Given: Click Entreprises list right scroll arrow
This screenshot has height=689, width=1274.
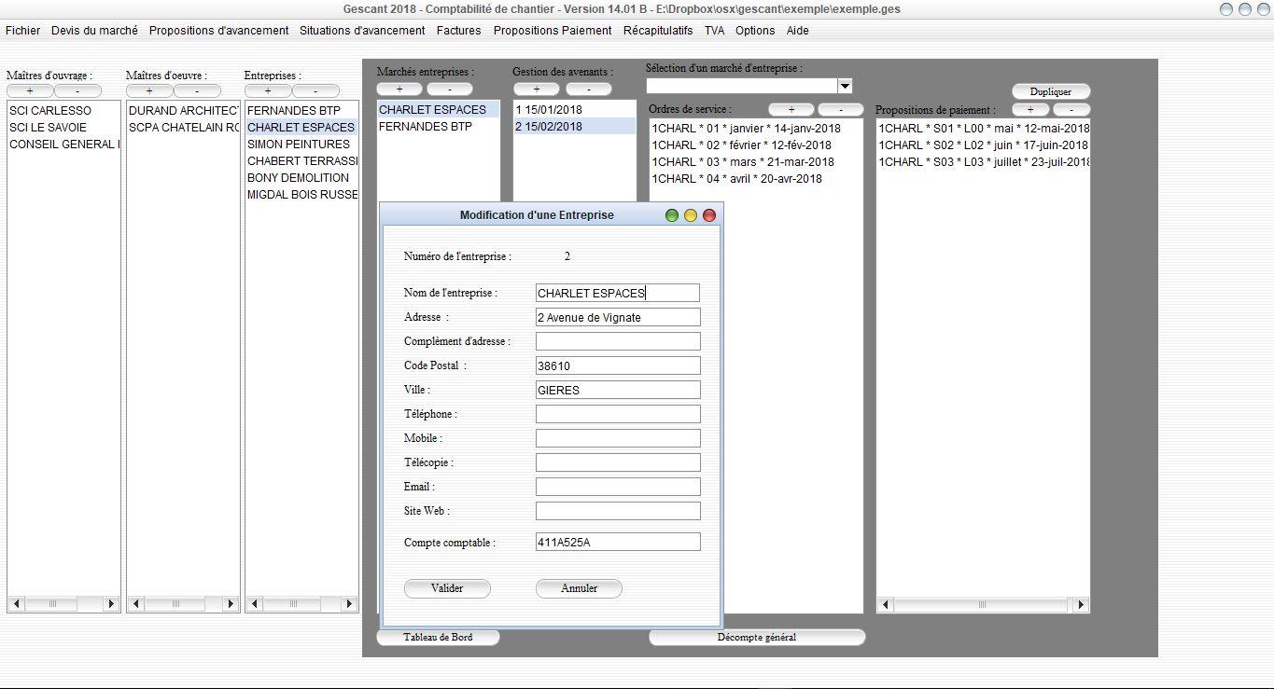Looking at the screenshot, I should (349, 604).
